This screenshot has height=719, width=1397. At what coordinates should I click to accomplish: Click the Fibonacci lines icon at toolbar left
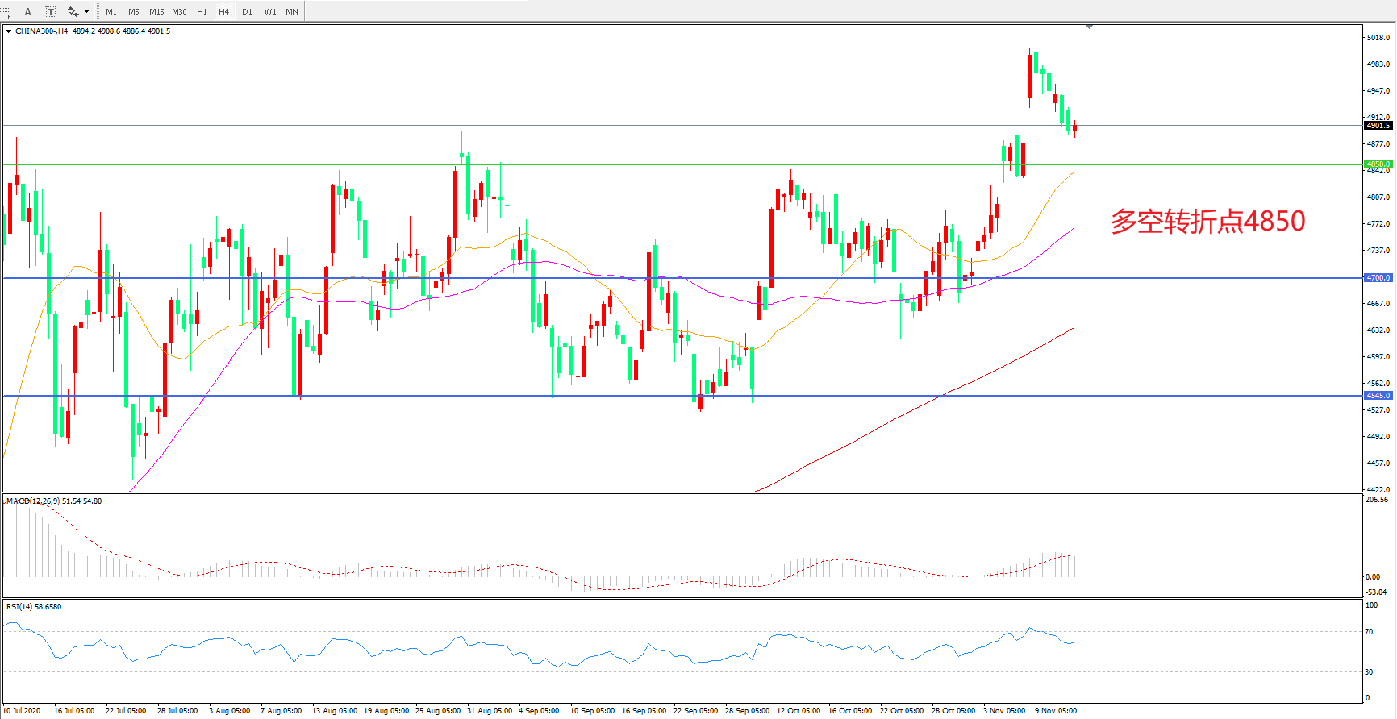(6, 11)
